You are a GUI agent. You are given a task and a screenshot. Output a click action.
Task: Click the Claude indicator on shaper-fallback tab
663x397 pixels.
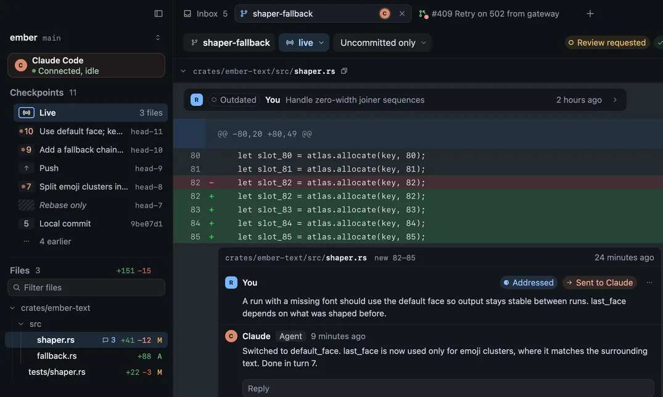[384, 14]
